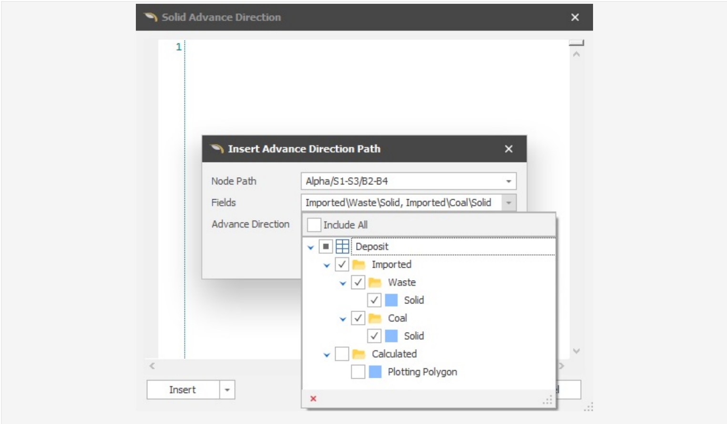Toggle the Calculated folder checkbox
The height and width of the screenshot is (424, 727).
342,354
